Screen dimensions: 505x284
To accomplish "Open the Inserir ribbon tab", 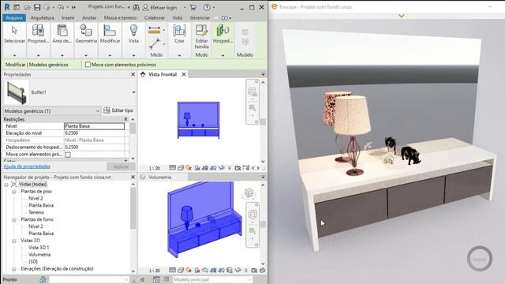I will coord(68,17).
